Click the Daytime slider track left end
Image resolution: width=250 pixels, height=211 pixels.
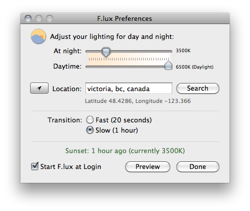87,67
